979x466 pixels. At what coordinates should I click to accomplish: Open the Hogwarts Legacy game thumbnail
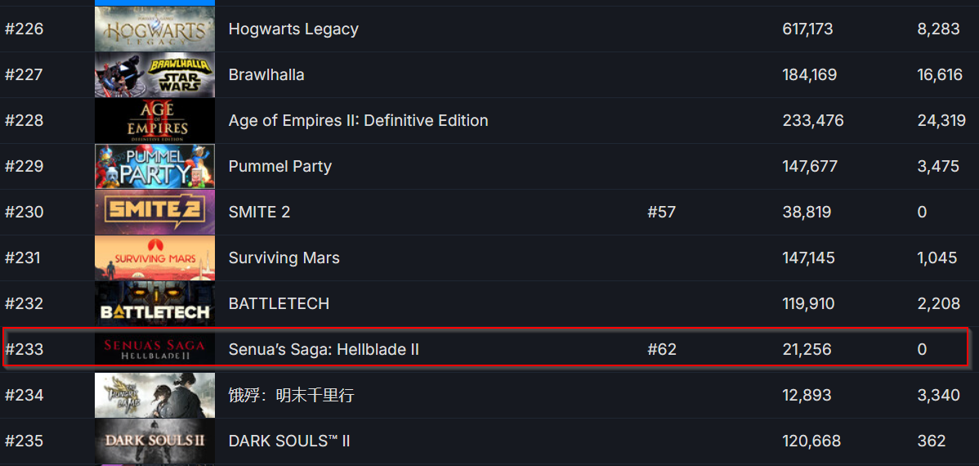tap(154, 29)
